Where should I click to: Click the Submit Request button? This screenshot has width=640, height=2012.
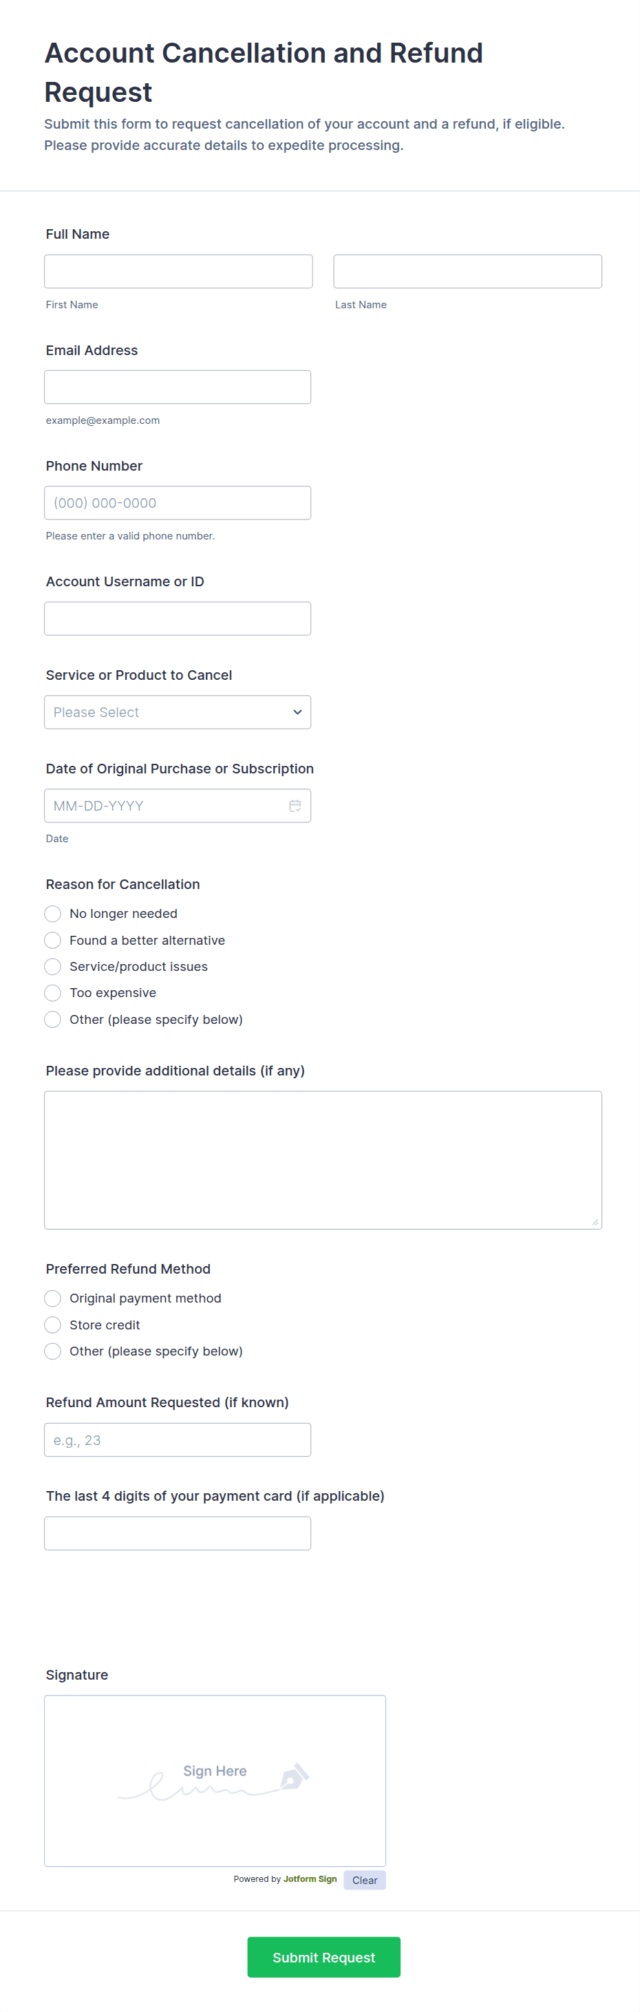(x=323, y=1956)
